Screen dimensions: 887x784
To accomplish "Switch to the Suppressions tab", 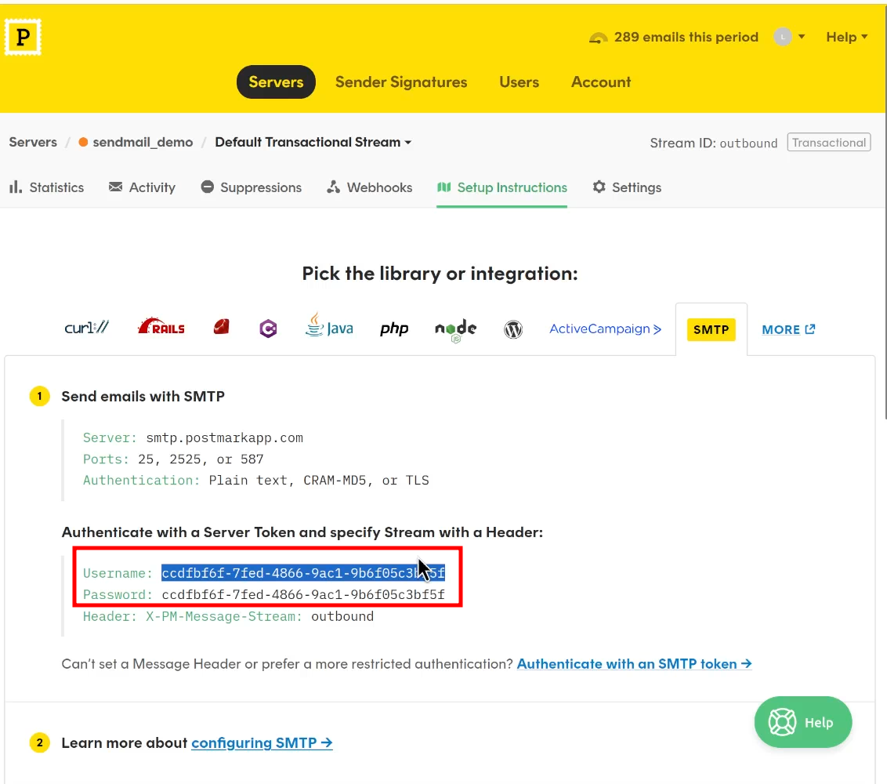I will pyautogui.click(x=252, y=187).
